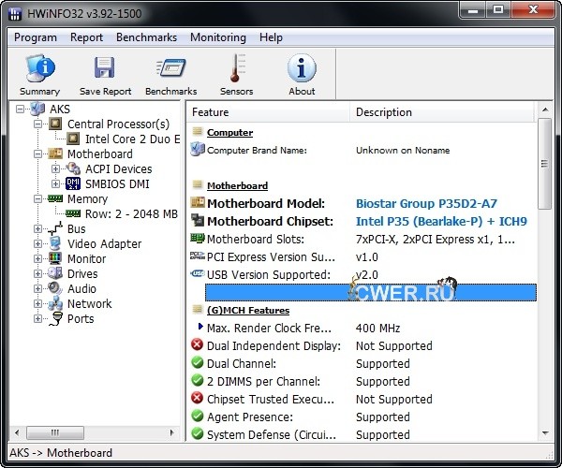Open the Sensors thermometer icon

236,69
